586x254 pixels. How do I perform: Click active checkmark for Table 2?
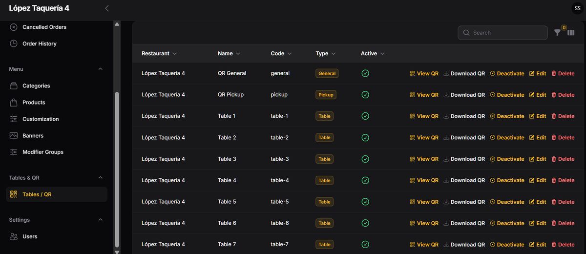coord(365,138)
